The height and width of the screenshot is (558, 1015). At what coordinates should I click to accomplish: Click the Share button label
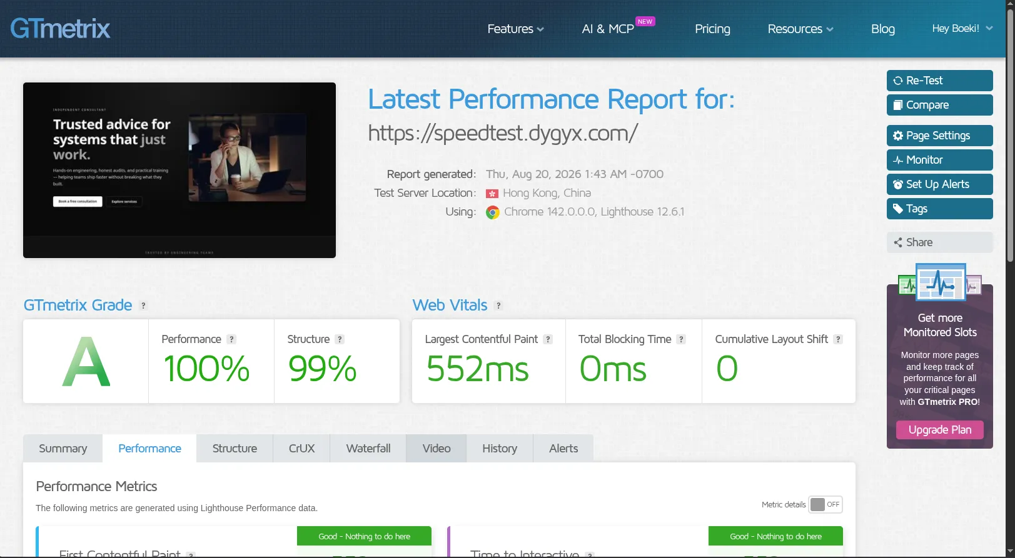[x=919, y=242]
